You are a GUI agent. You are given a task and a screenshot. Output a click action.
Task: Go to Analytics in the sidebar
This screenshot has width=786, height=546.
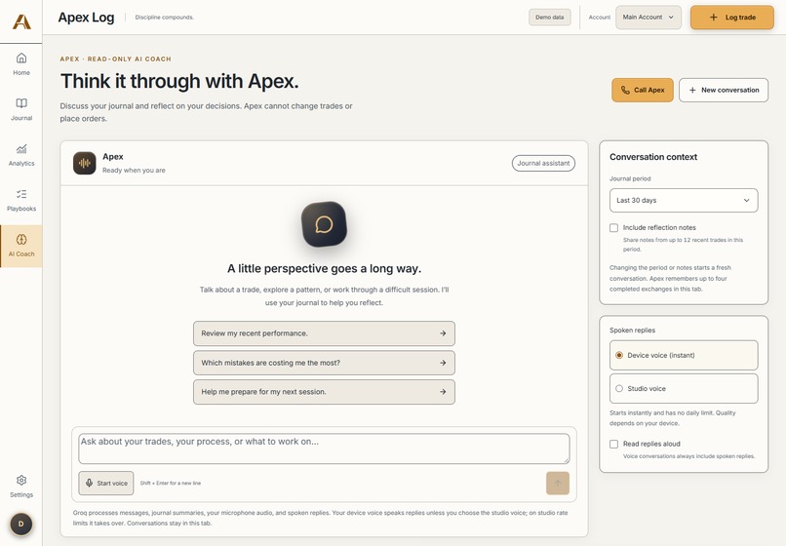(21, 154)
